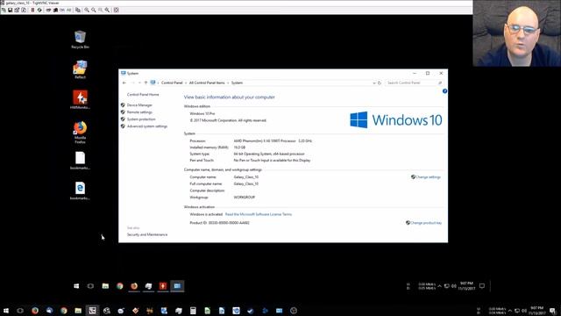Open System protection from the sidebar
Image resolution: width=561 pixels, height=316 pixels.
click(141, 119)
